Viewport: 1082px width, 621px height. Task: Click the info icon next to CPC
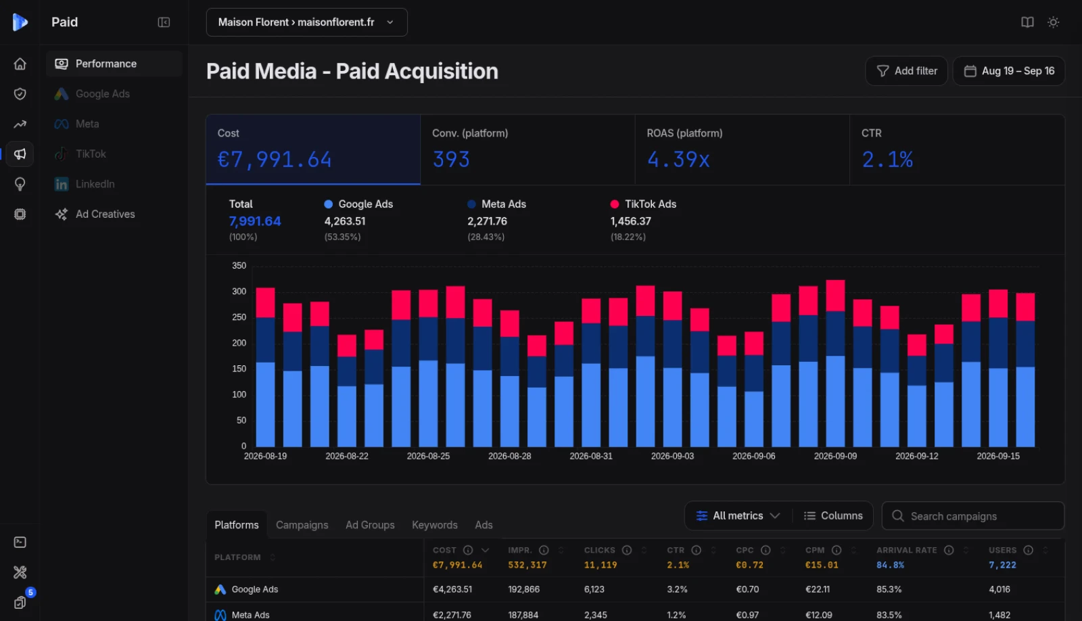766,550
